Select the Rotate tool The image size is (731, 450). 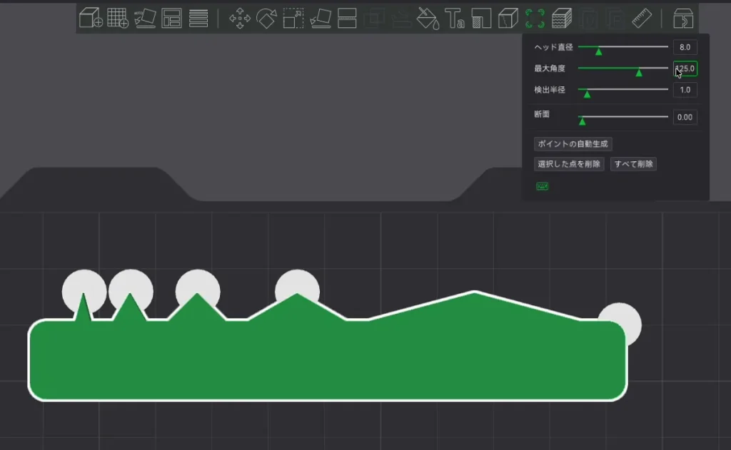tap(266, 18)
